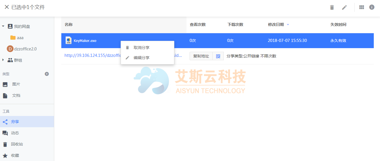Click the KeyMaker.exe file icon

[68, 40]
